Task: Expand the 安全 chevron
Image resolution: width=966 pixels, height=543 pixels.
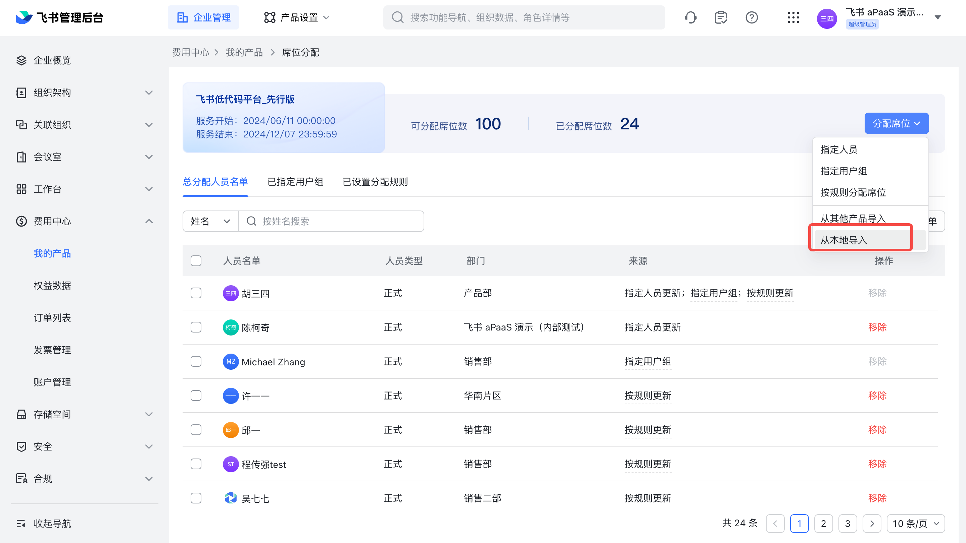Action: coord(149,446)
